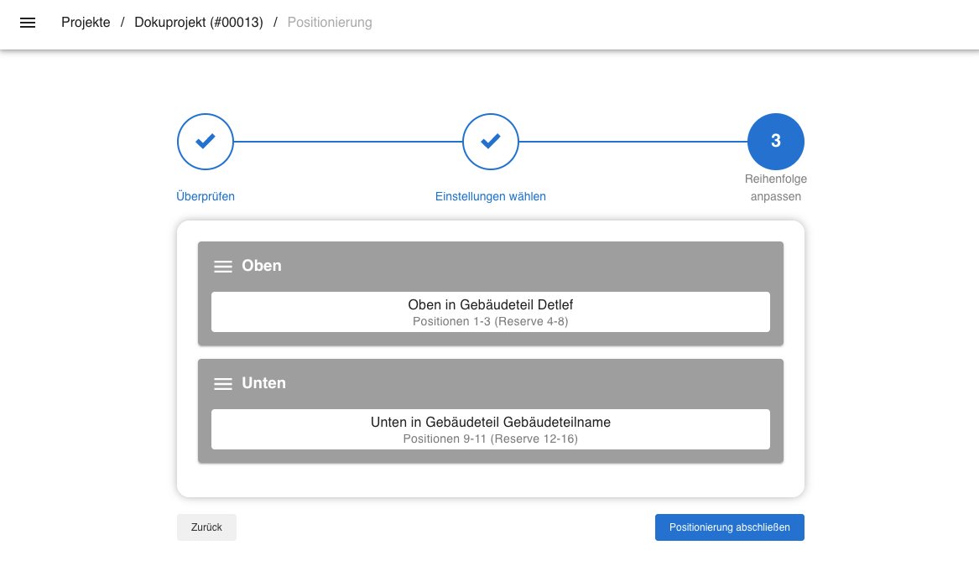Select the step 3 circle
Viewport: 979px width, 571px height.
tap(776, 142)
